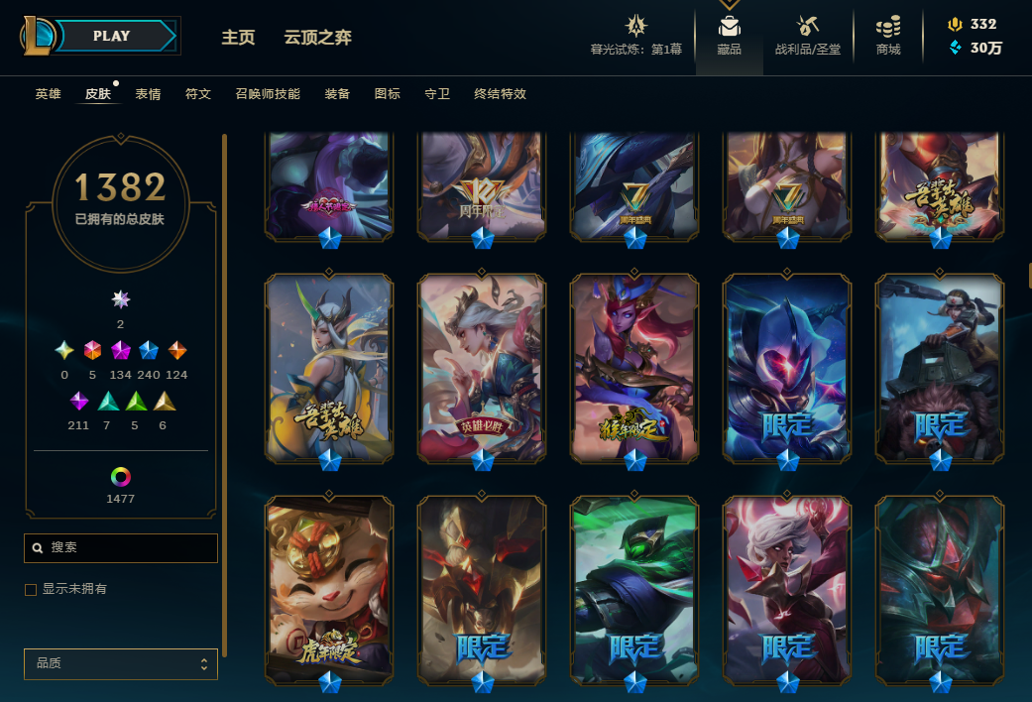Open the 终结特效 finishers tab

click(501, 94)
